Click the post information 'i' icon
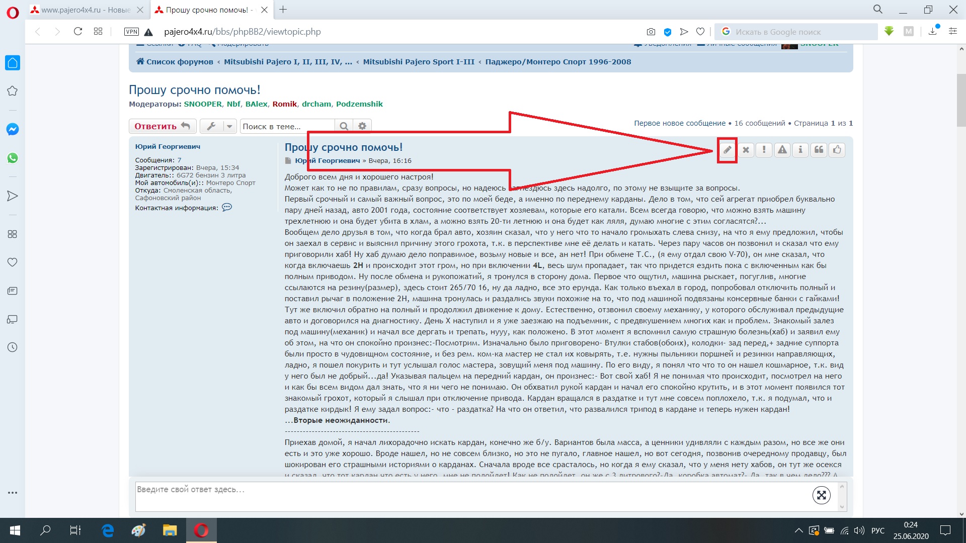Screen dimensions: 966x543 point(800,150)
